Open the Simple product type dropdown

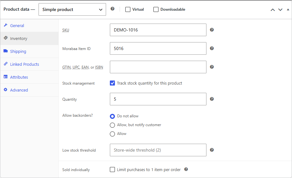(72, 9)
